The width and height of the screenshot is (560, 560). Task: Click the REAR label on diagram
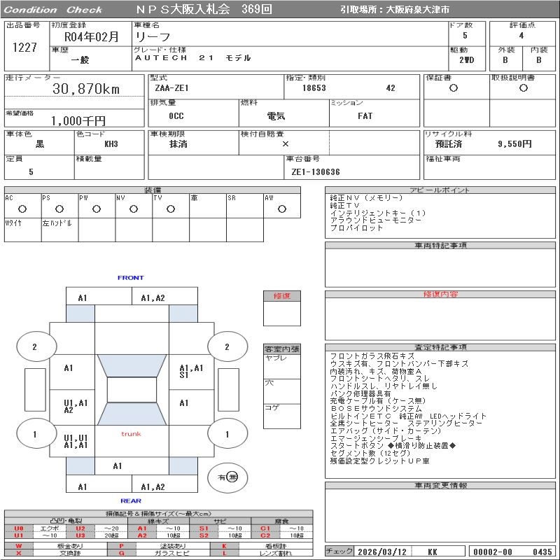click(x=131, y=500)
